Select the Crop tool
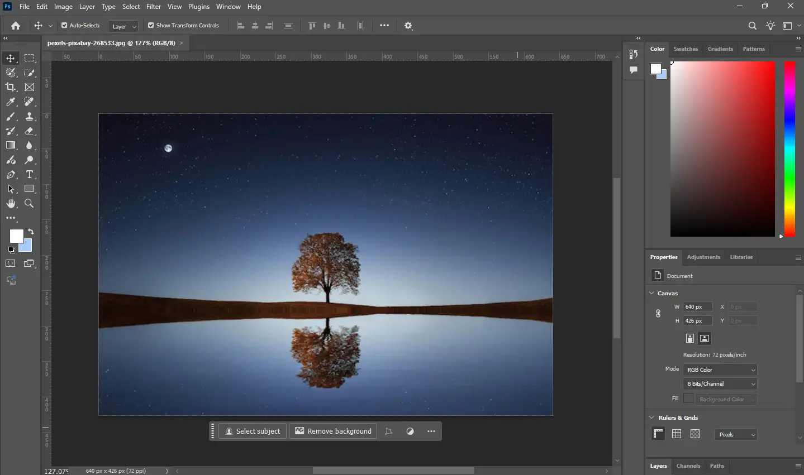This screenshot has height=475, width=804. coord(10,87)
